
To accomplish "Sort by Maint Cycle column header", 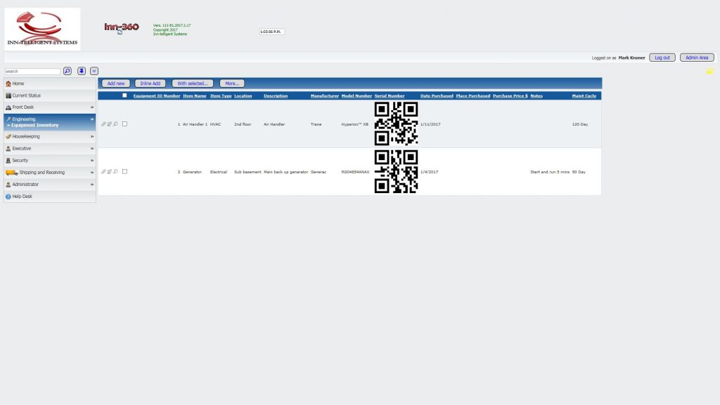I will [584, 95].
